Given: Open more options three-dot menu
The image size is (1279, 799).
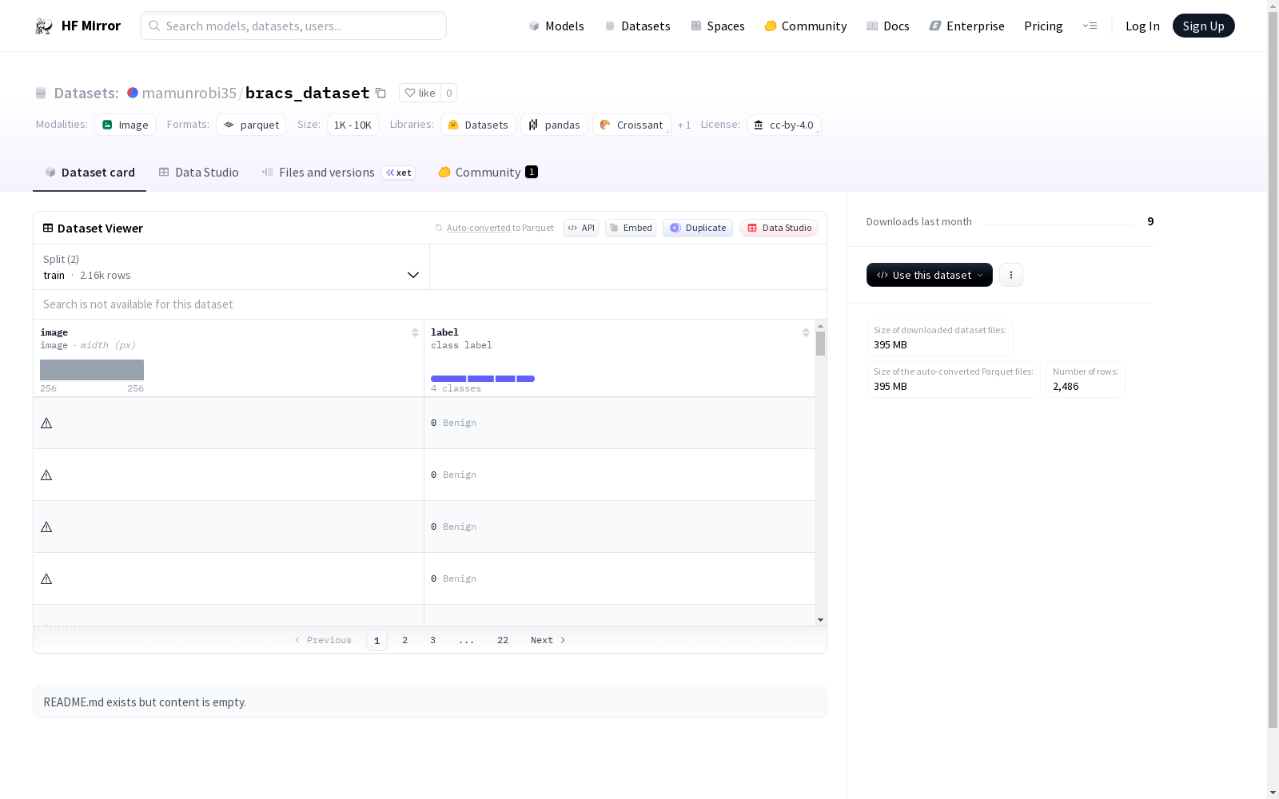Looking at the screenshot, I should (1011, 275).
